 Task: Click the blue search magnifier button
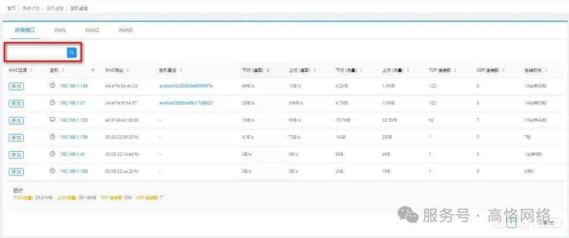pyautogui.click(x=72, y=53)
